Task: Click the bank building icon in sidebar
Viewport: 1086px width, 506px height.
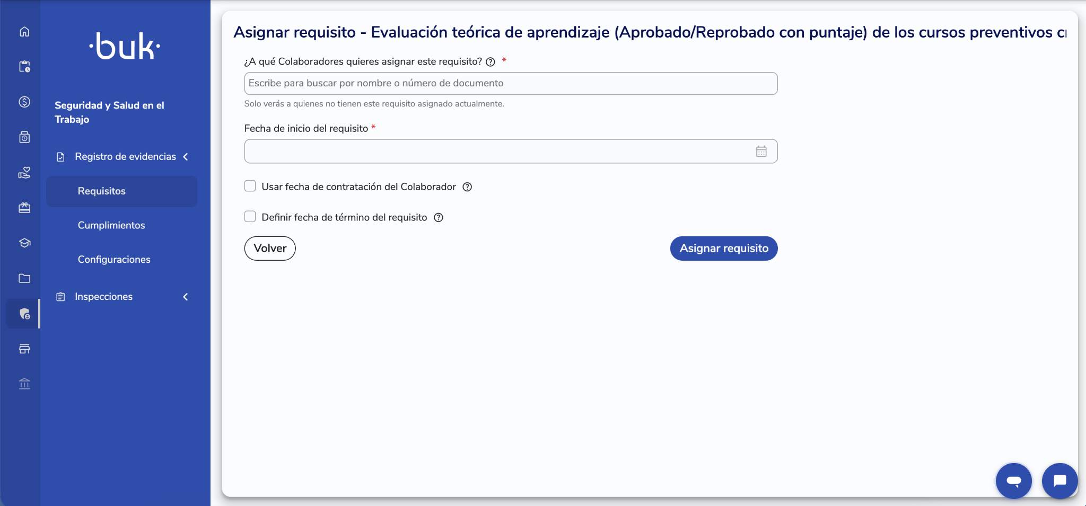Action: (x=24, y=384)
